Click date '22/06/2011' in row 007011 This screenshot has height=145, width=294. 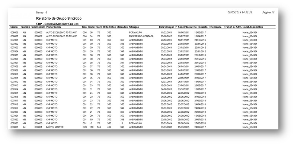click(x=183, y=78)
